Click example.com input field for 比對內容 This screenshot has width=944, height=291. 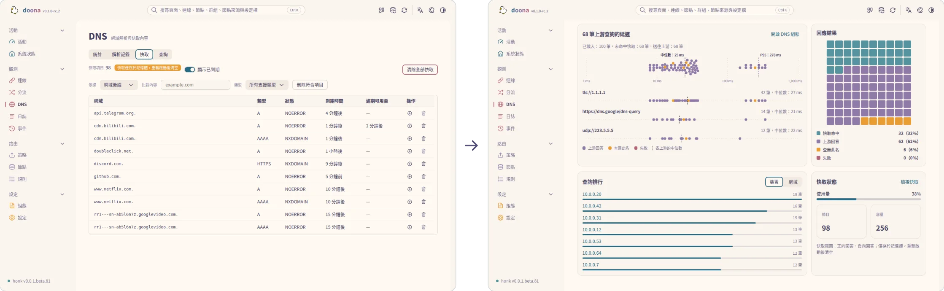[x=195, y=85]
